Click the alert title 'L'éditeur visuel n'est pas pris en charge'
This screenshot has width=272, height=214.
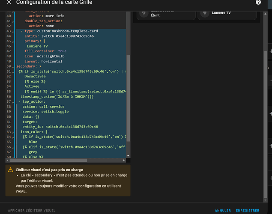click(49, 170)
